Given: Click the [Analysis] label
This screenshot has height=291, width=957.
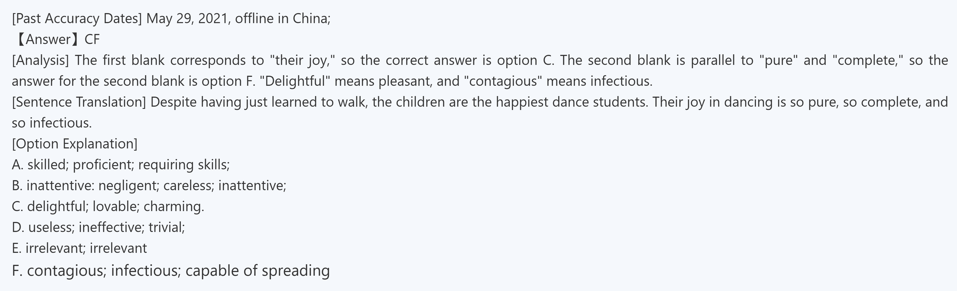Looking at the screenshot, I should (40, 60).
